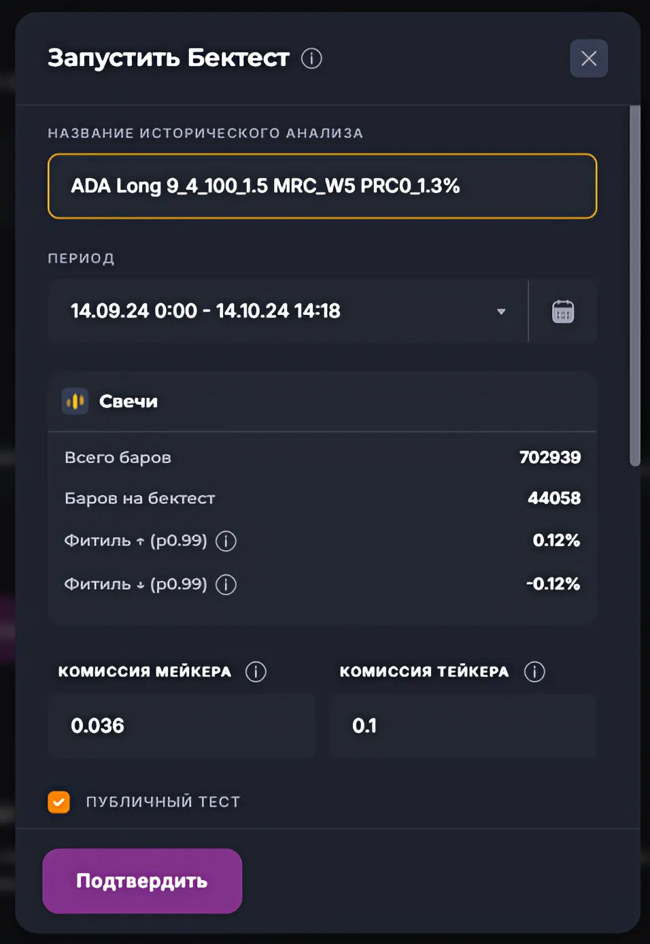Click the Всего баров value 702939
This screenshot has height=944, width=650.
pyautogui.click(x=551, y=457)
